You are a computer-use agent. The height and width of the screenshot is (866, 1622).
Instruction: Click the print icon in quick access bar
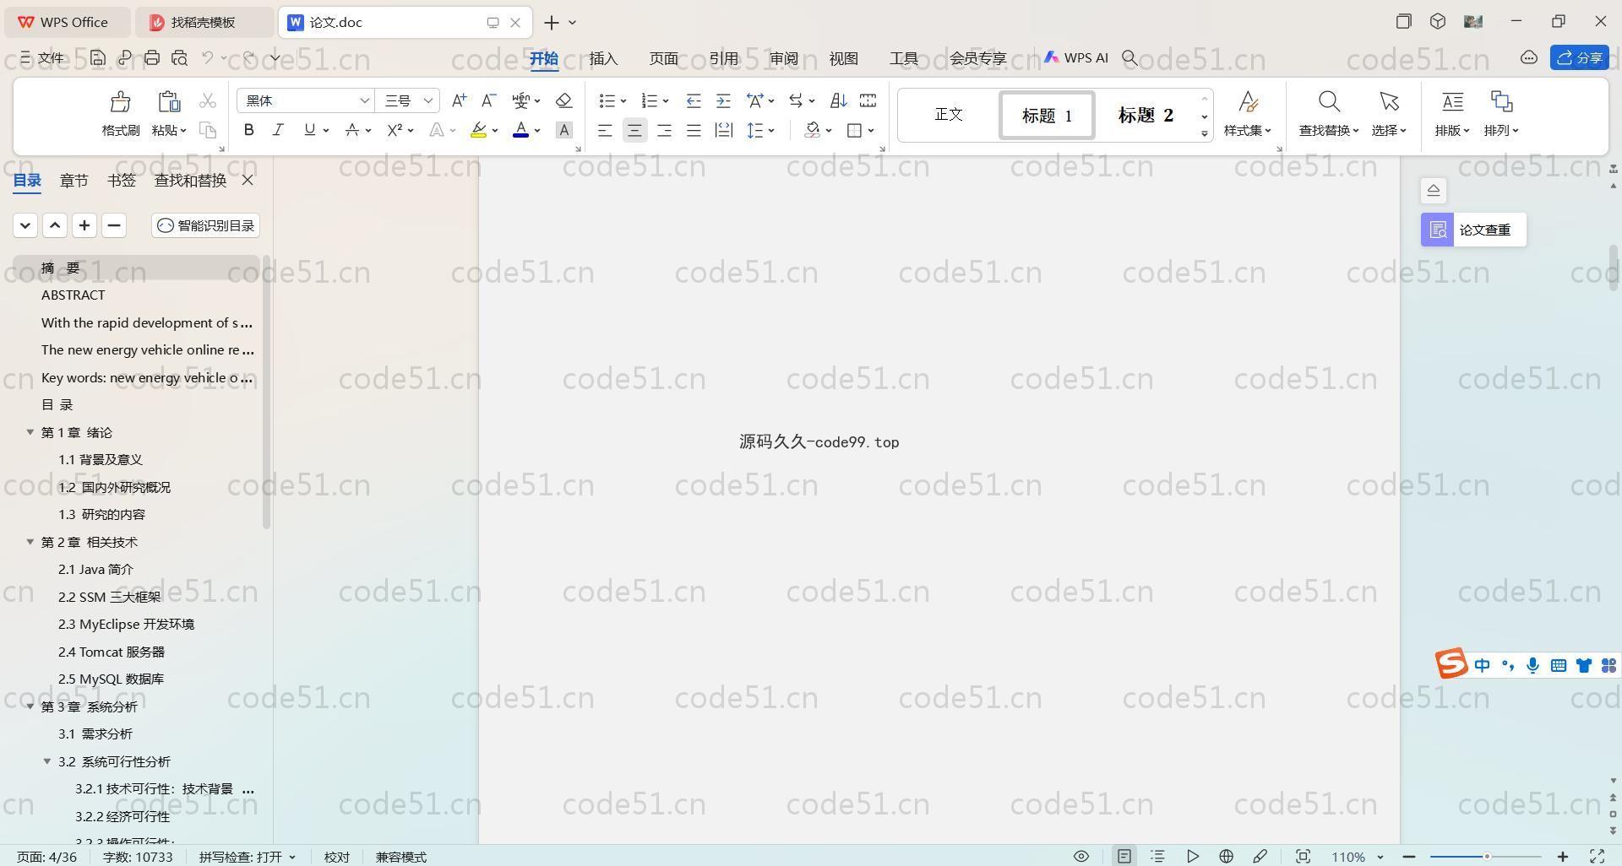(x=152, y=58)
